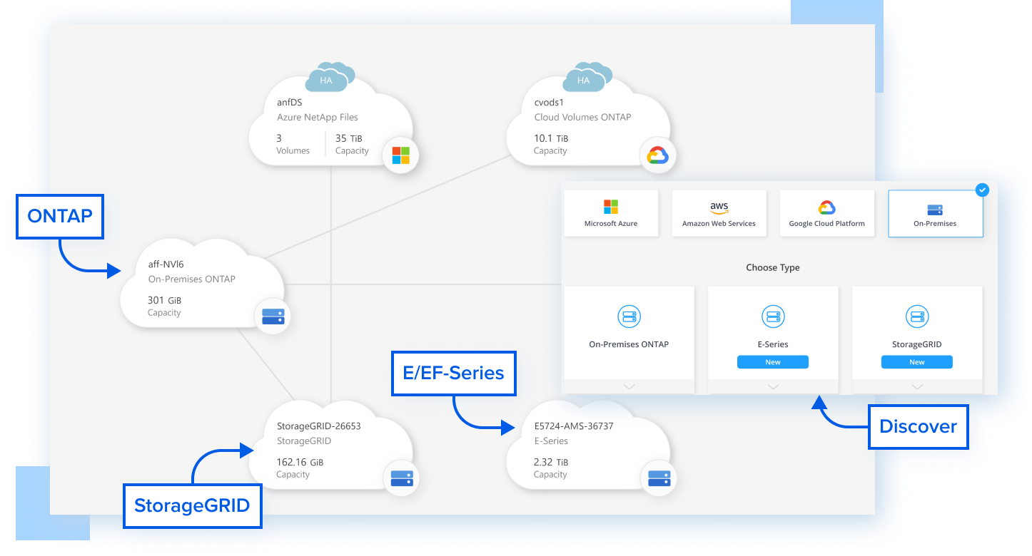
Task: Expand the E-Series card chevron
Action: (773, 386)
